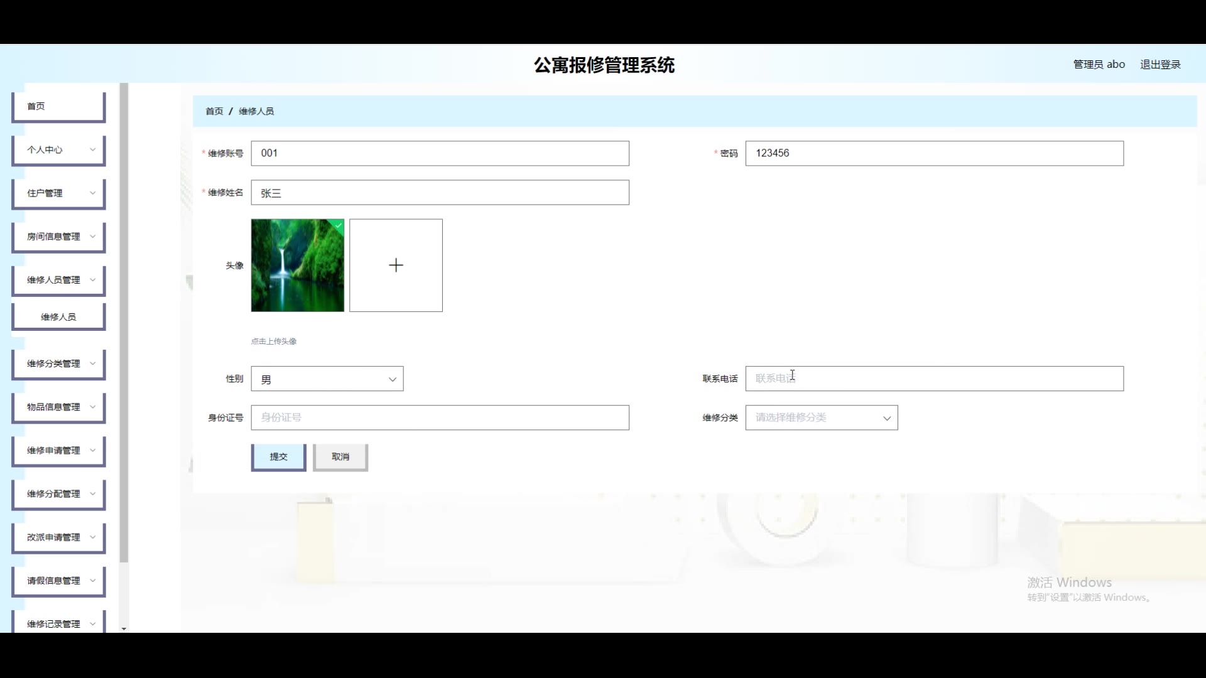Expand the 改派申请管理 sidebar menu

coord(58,537)
